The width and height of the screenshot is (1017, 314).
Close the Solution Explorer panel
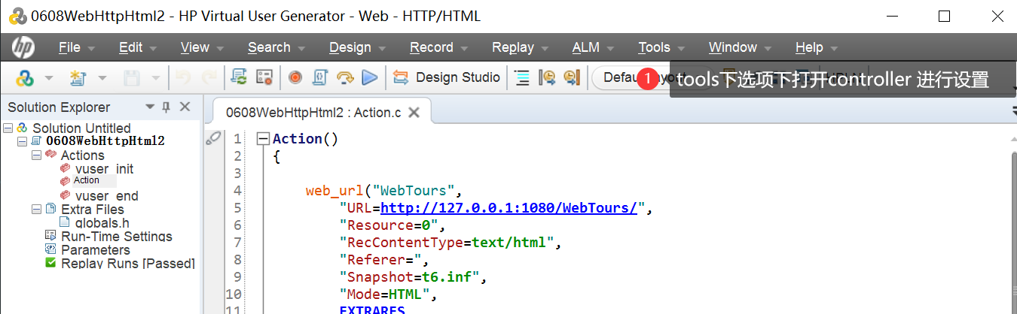tap(185, 107)
